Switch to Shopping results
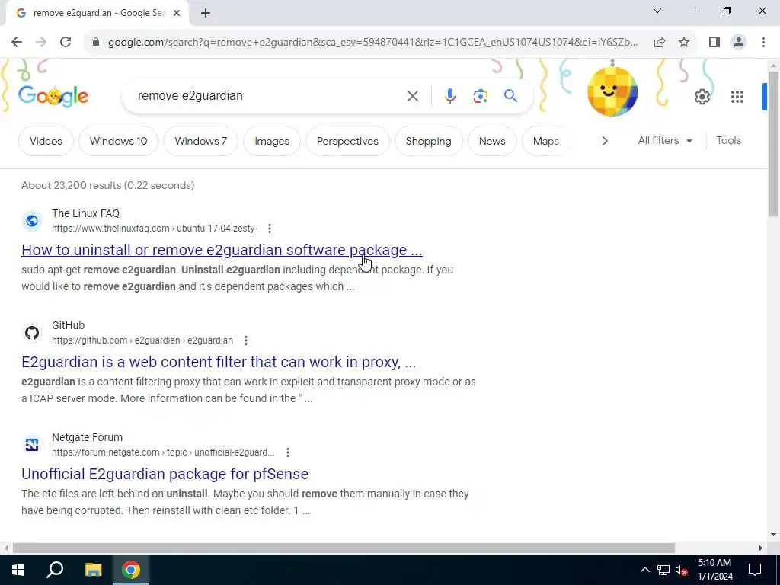 [428, 141]
